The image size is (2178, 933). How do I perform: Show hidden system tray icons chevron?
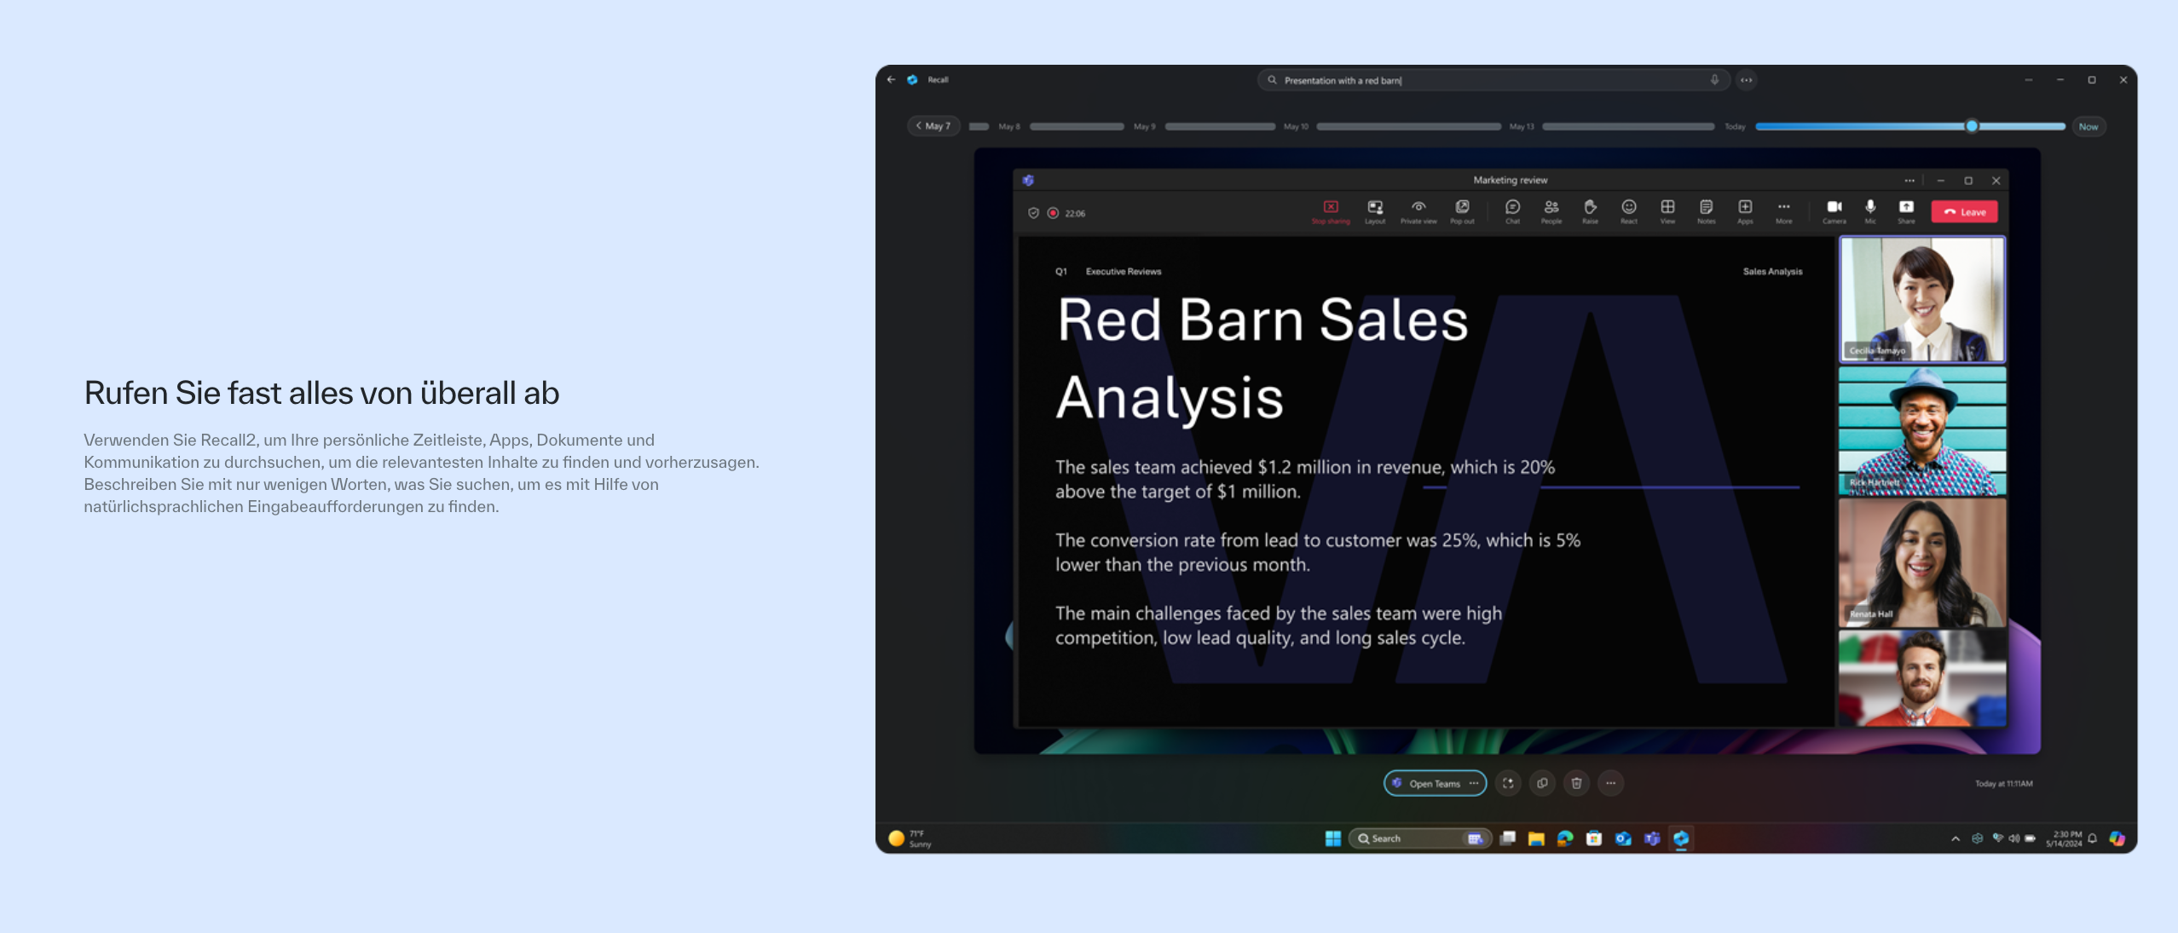click(x=1955, y=839)
